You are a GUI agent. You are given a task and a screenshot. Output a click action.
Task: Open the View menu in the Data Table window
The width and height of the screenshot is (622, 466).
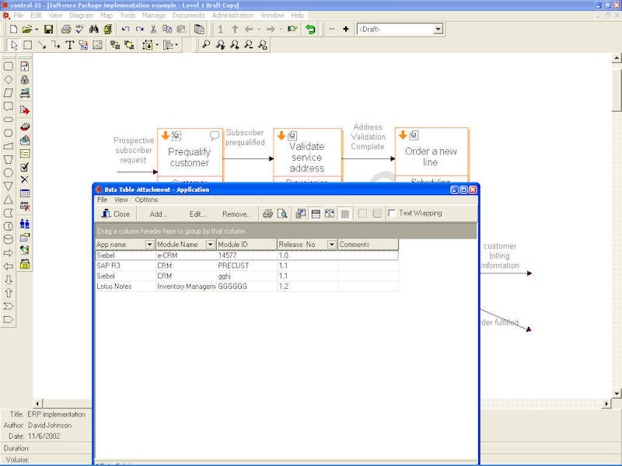(x=121, y=200)
